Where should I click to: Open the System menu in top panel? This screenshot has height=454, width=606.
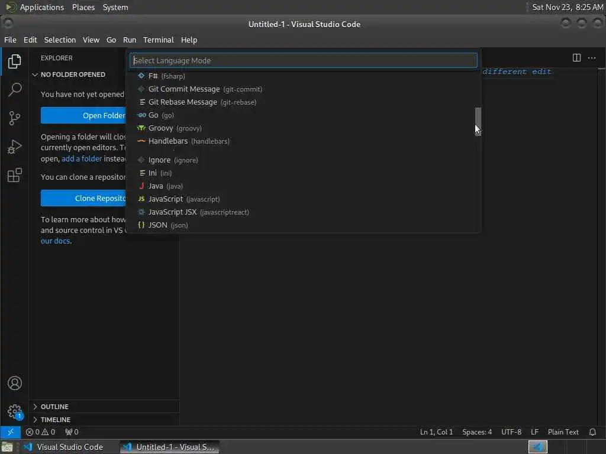point(115,7)
